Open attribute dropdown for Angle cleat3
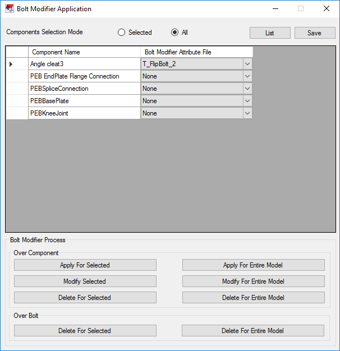The image size is (340, 351). [x=247, y=64]
